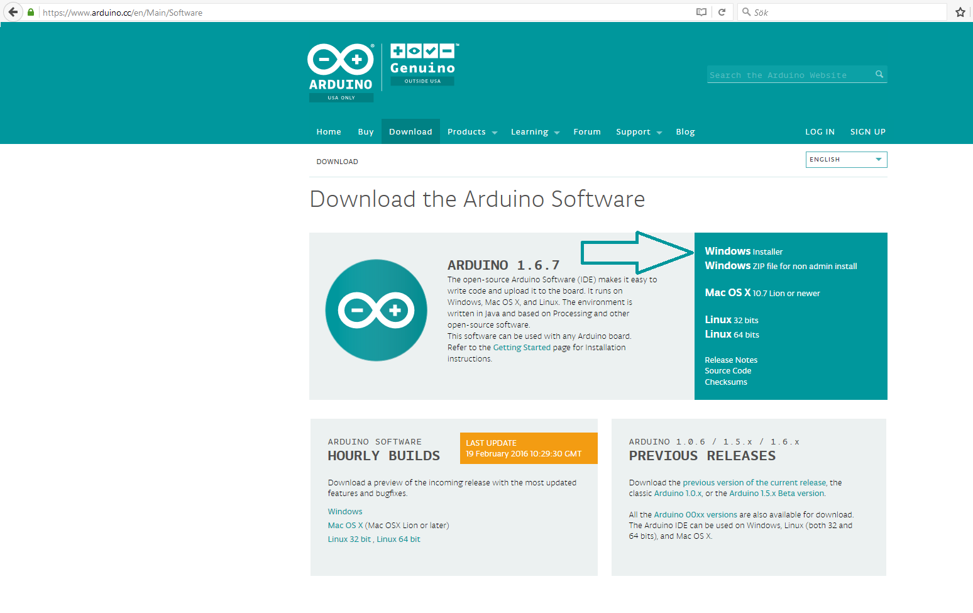Click the hourly builds Mac OS X link

pos(345,526)
